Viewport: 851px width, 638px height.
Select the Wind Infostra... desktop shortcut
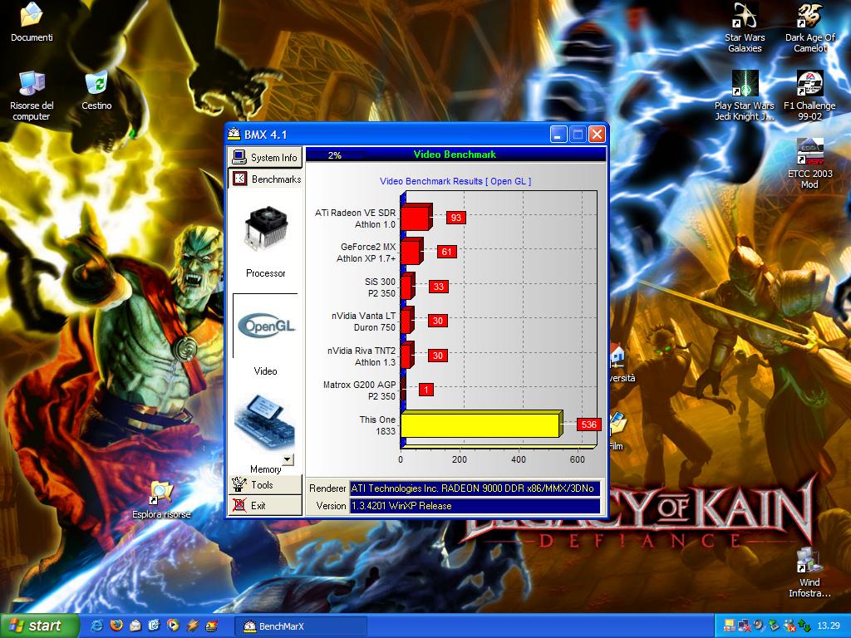pyautogui.click(x=809, y=572)
